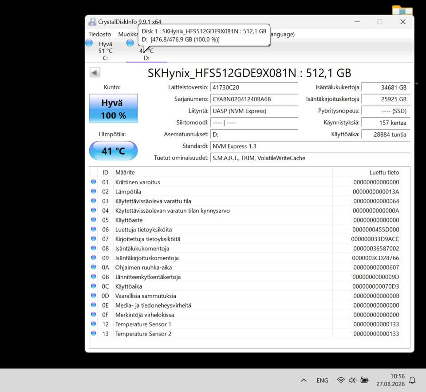Click the Isäntäkirjoituskertoja value 25925 GB
Screen dimensions: 426x392
tap(386, 99)
